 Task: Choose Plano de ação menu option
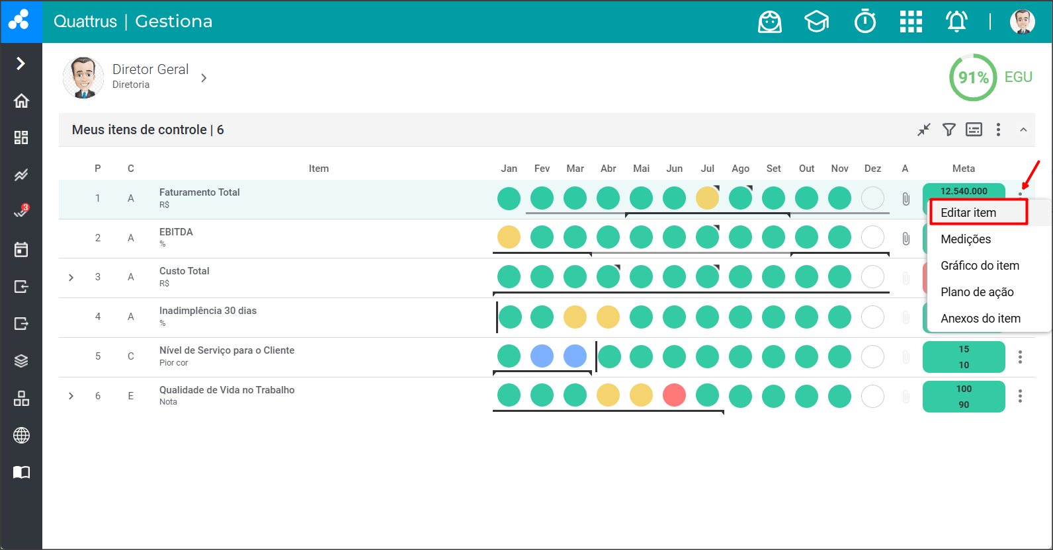pyautogui.click(x=977, y=292)
